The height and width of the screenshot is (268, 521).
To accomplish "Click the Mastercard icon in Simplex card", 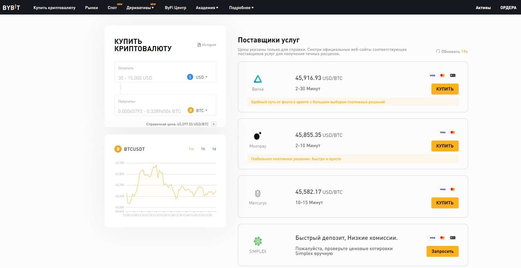I will [442, 238].
